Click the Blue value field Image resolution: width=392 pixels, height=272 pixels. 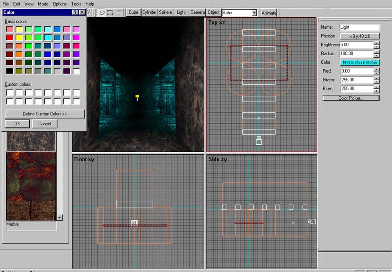[357, 89]
